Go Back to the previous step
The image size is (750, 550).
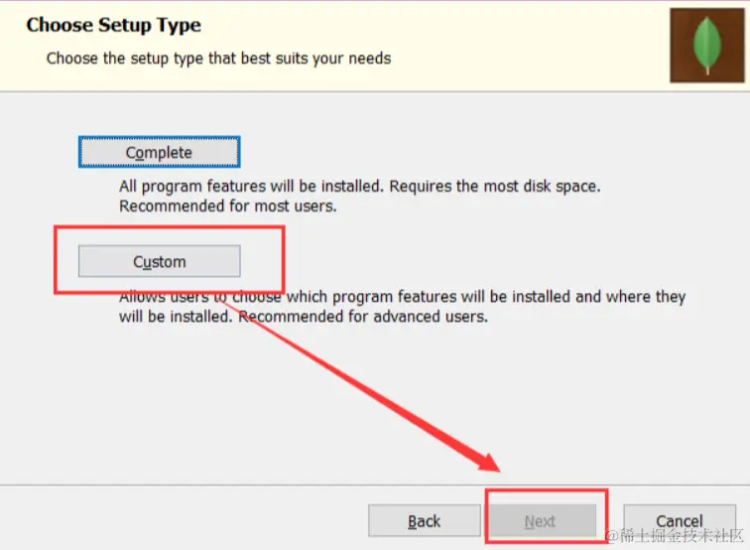pyautogui.click(x=424, y=521)
